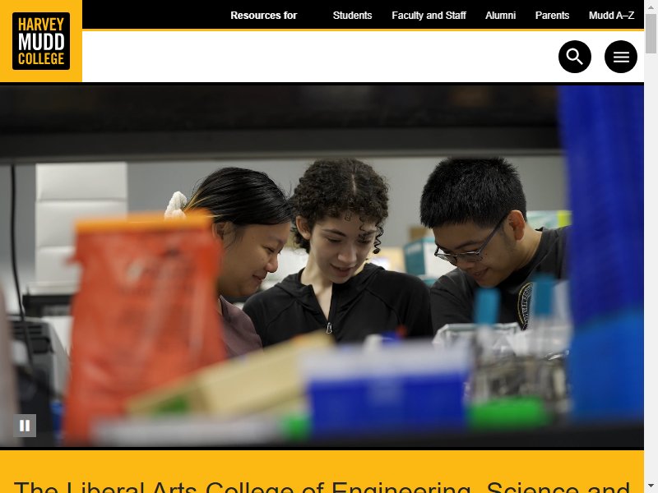Click the 'Resources for' label

point(263,16)
